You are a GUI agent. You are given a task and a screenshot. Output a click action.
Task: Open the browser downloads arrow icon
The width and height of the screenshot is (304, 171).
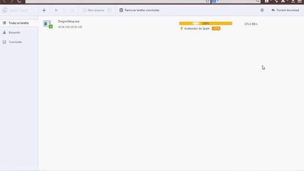[x=293, y=1]
